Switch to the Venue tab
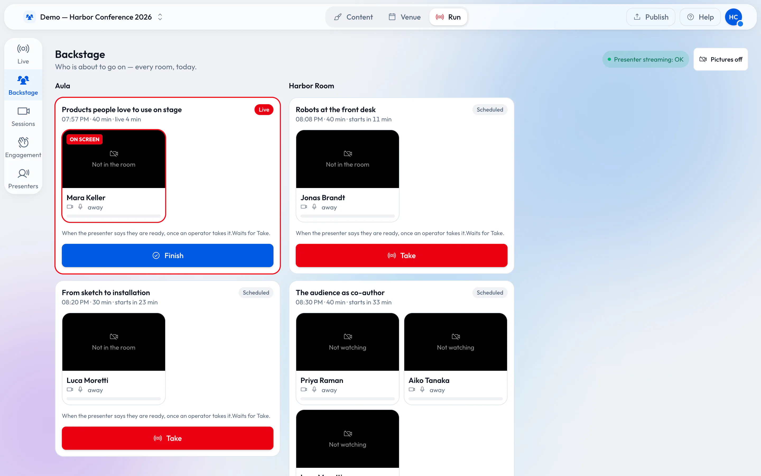 click(404, 17)
